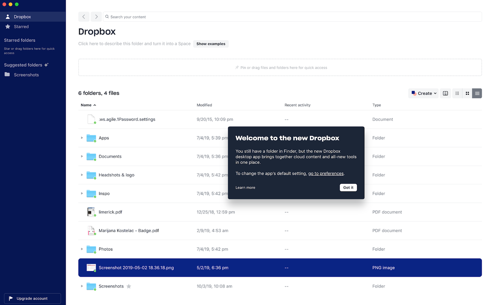Expand the Apps folder

pyautogui.click(x=82, y=138)
